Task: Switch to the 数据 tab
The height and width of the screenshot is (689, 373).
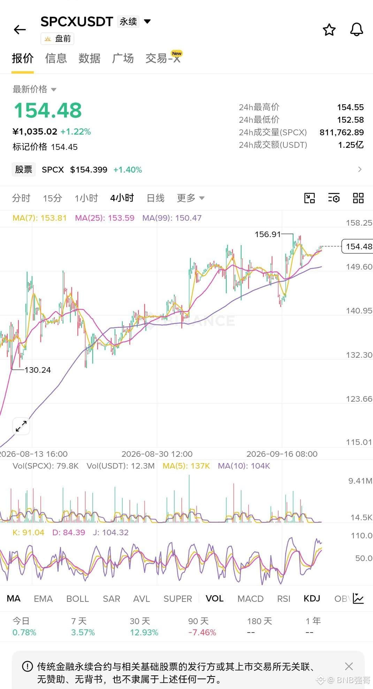Action: click(x=89, y=58)
